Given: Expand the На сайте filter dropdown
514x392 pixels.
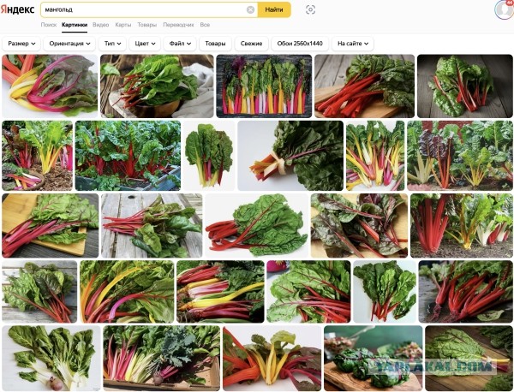Looking at the screenshot, I should coord(352,43).
